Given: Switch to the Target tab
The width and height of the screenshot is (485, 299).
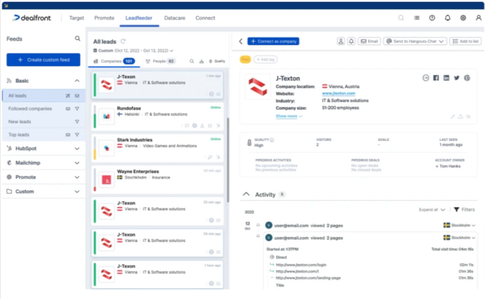Looking at the screenshot, I should point(76,18).
